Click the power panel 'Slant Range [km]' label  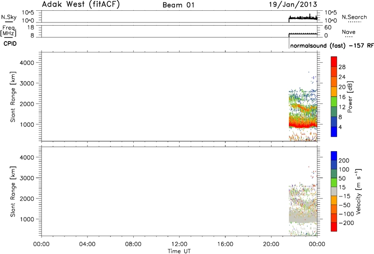tap(13, 97)
